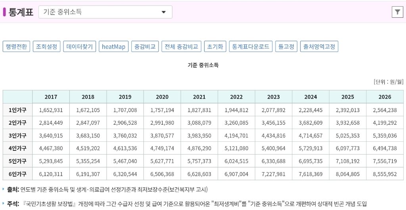Select cell value 5,025,353

pos(348,135)
